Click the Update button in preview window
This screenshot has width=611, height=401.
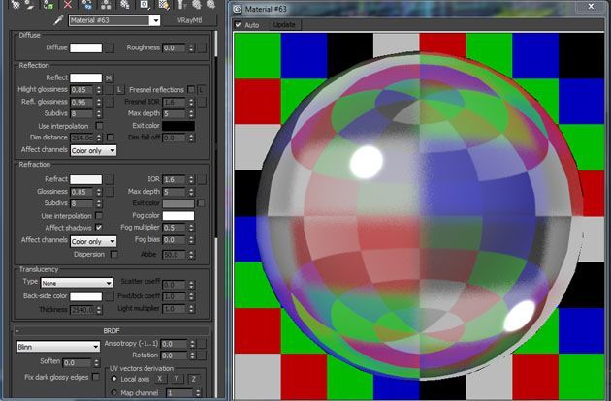pos(284,24)
